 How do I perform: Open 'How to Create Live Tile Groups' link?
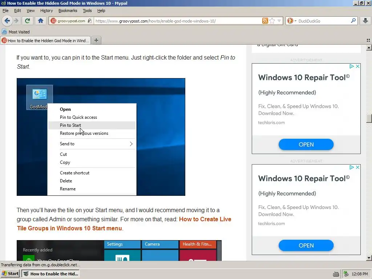124,224
